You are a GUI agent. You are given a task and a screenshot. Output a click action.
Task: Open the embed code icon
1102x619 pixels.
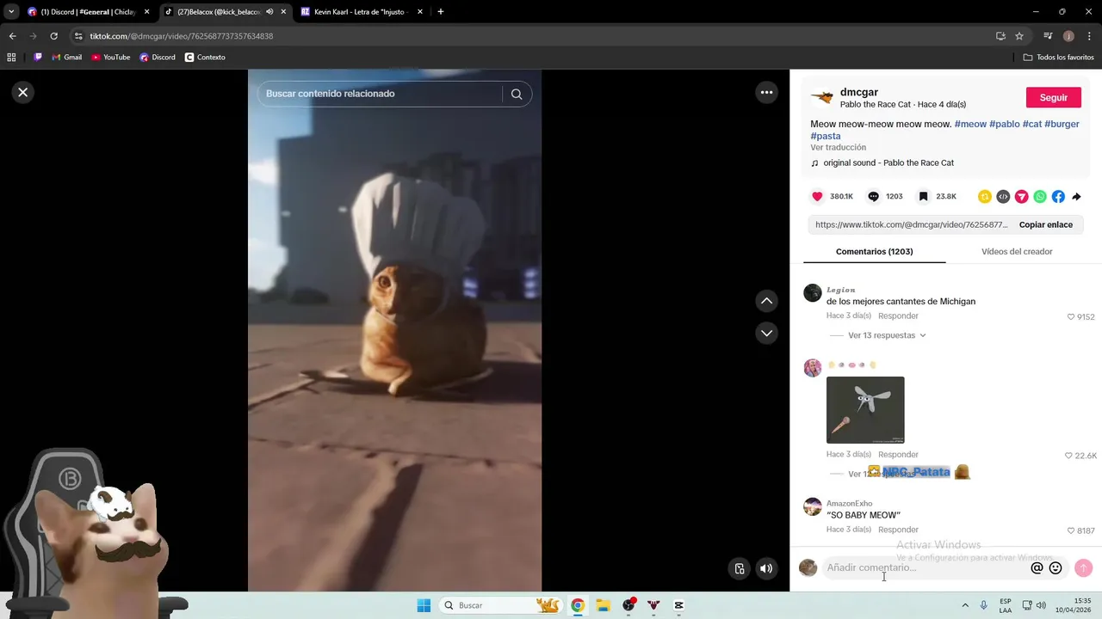click(x=1003, y=196)
